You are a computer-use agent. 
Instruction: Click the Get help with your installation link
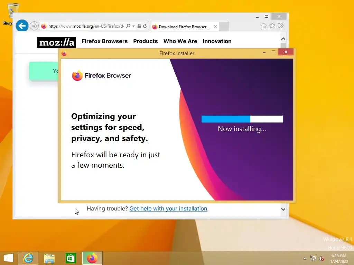click(168, 209)
